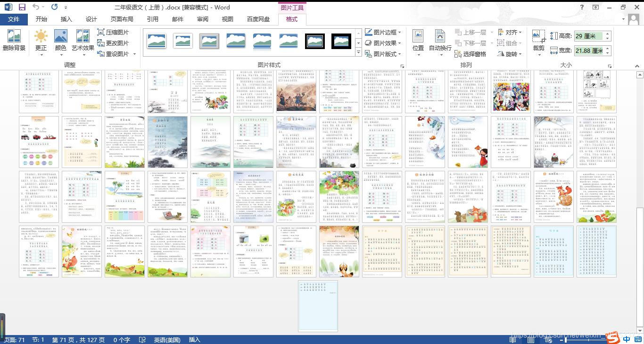Viewport: 644px width, 344px height.
Task: Switch to the Page Layout (页面布局) tab
Action: (122, 19)
